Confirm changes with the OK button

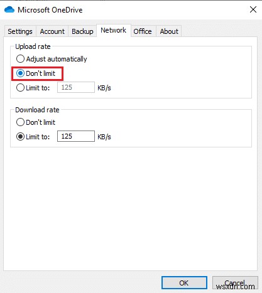pos(184,283)
